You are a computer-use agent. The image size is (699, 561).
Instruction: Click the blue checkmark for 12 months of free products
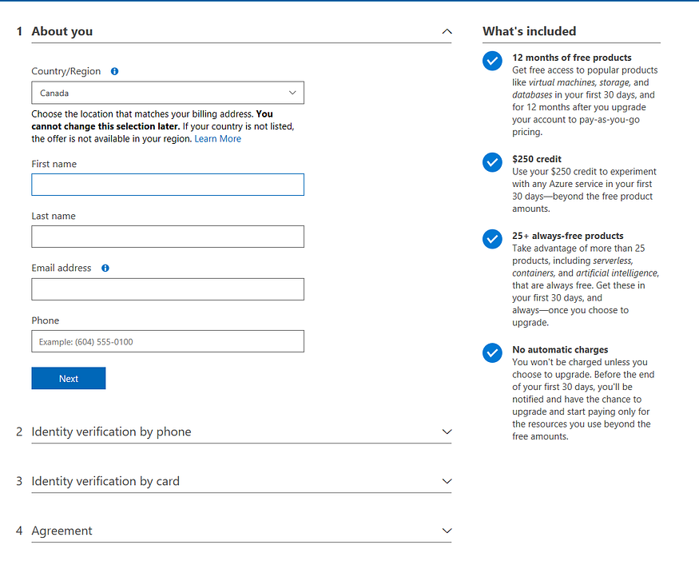pyautogui.click(x=492, y=61)
